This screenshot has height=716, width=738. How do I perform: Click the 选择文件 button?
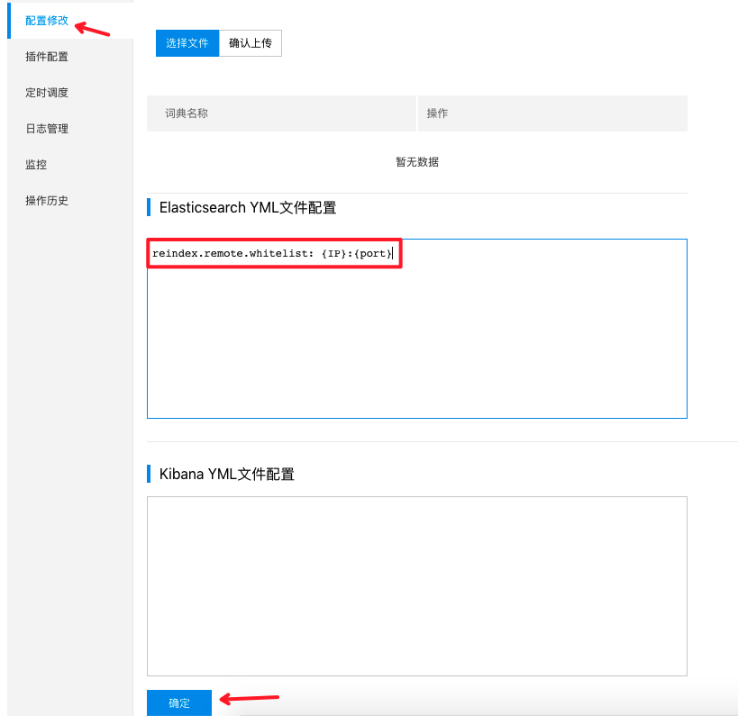click(x=187, y=43)
